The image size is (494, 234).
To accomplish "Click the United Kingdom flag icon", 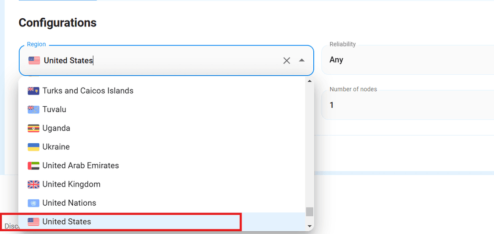I will tap(33, 184).
